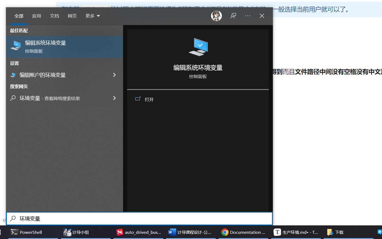Click the user profile avatar icon
The width and height of the screenshot is (382, 239).
[216, 16]
